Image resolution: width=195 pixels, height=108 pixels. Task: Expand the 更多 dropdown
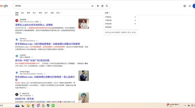pos(58,13)
